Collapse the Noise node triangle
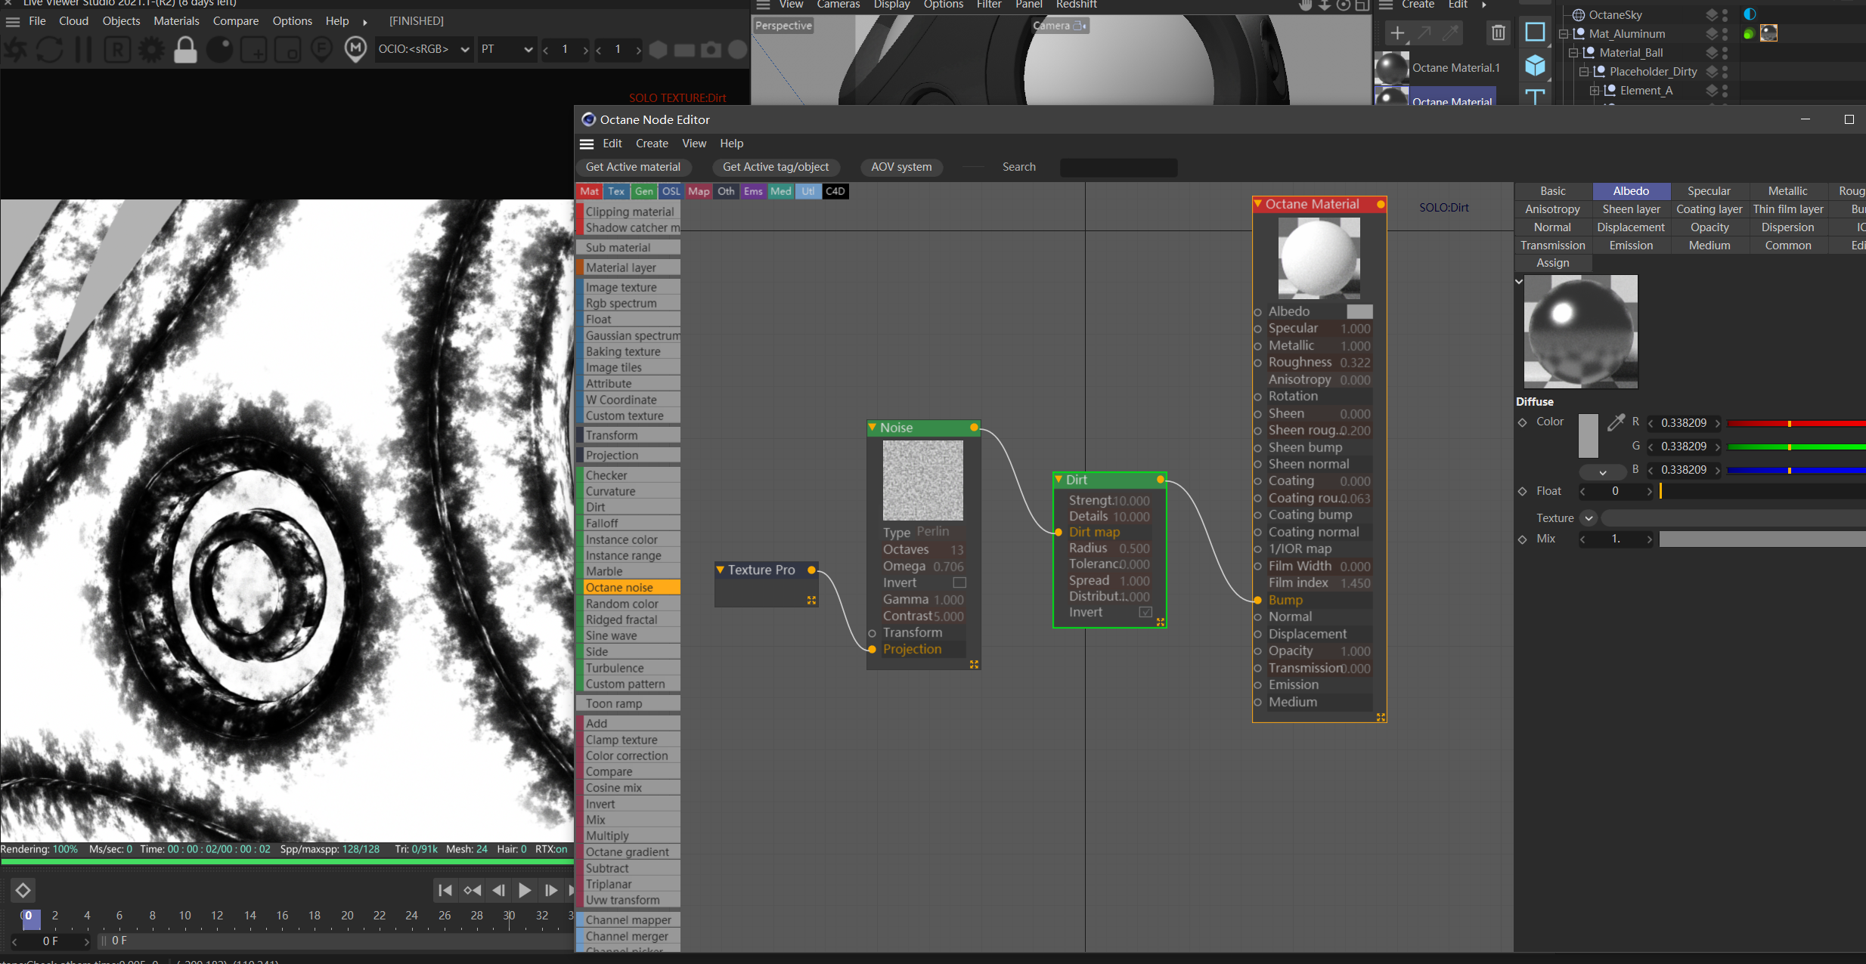 (x=873, y=428)
